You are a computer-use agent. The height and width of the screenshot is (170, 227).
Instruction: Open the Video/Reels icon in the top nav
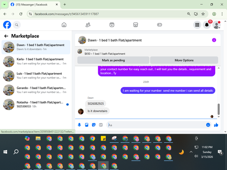coord(112,25)
